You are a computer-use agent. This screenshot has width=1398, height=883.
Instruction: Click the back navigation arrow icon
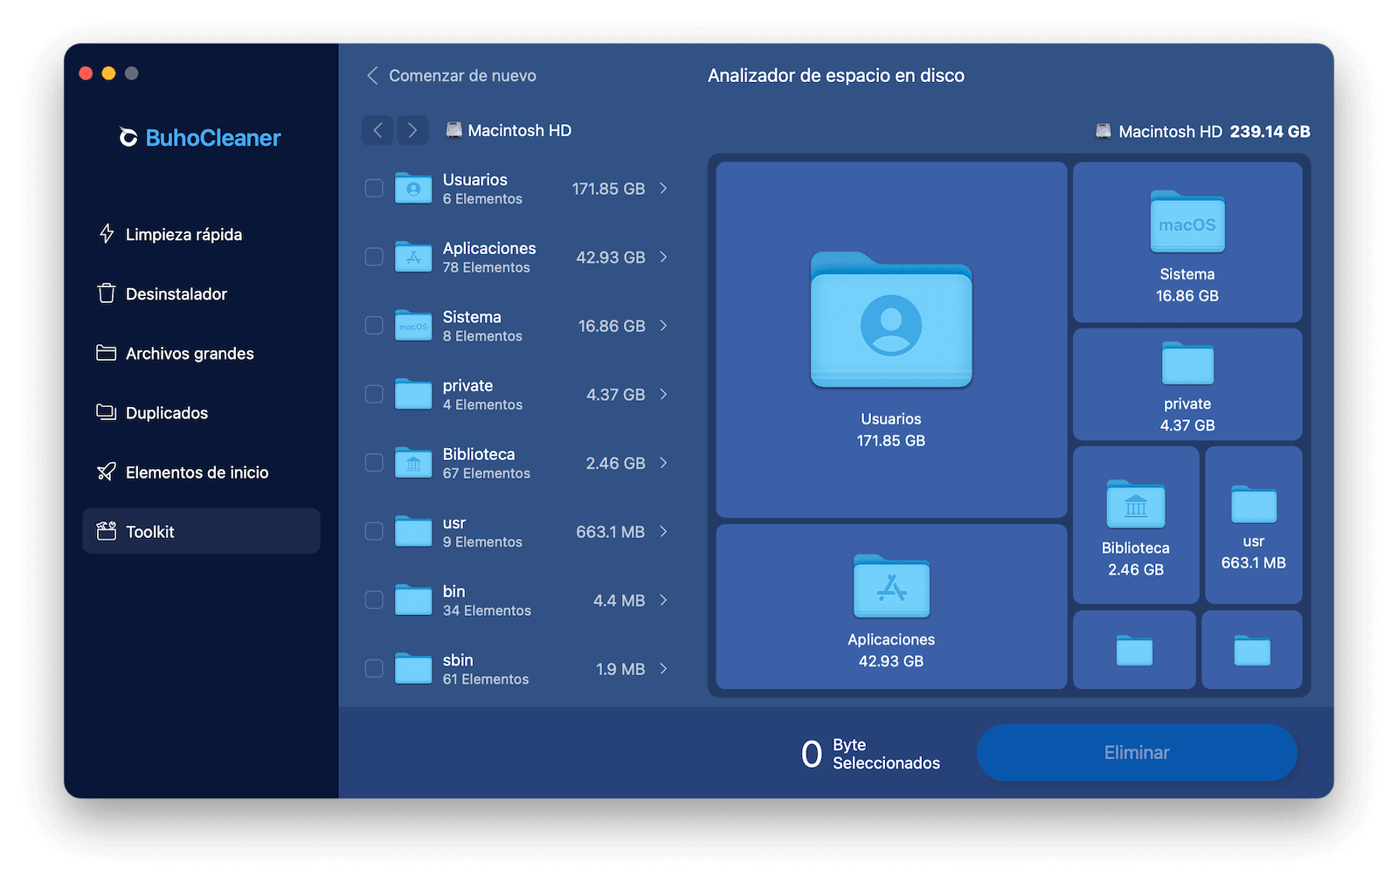point(377,130)
